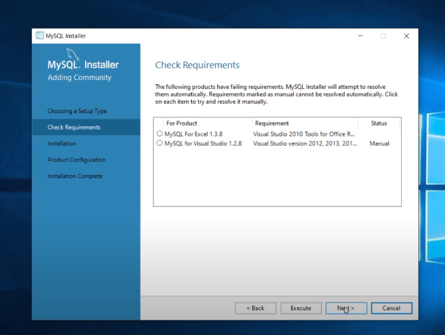Viewport: 445px width, 335px height.
Task: Click the MySQL dolphin logo in sidebar
Action: (72, 54)
